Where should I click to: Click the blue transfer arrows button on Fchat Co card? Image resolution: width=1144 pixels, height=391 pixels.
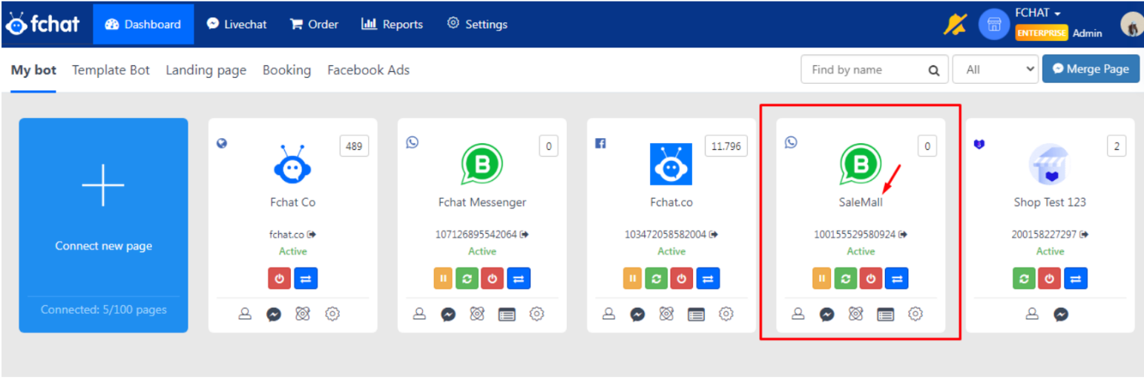pyautogui.click(x=306, y=278)
